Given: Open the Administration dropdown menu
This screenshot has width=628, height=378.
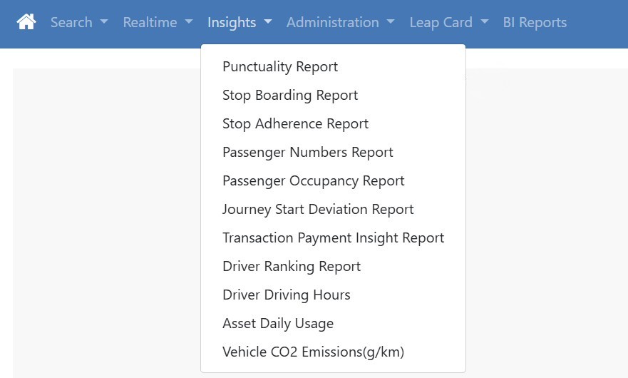Looking at the screenshot, I should click(340, 22).
